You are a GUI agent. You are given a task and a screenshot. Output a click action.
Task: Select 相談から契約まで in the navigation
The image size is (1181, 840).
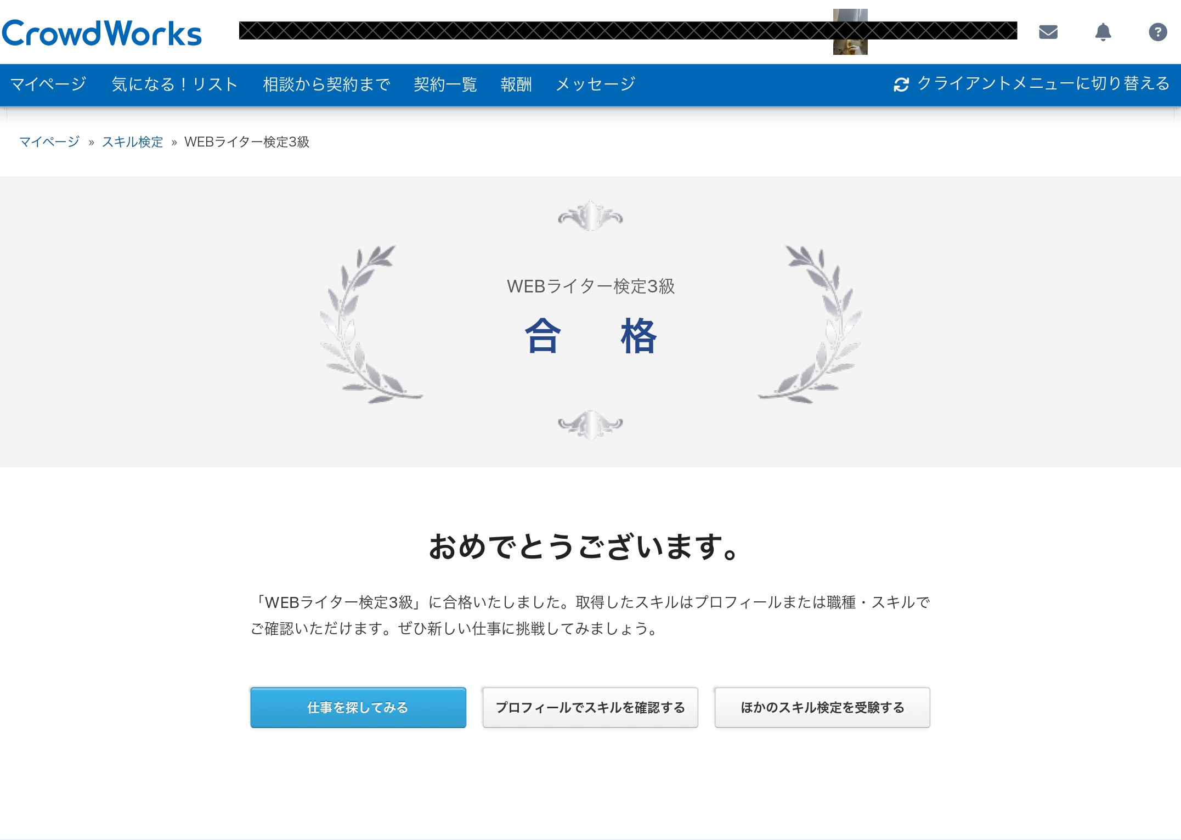(326, 84)
